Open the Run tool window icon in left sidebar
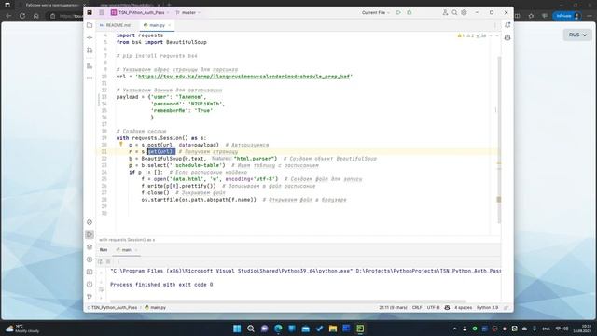The height and width of the screenshot is (336, 597). click(90, 234)
